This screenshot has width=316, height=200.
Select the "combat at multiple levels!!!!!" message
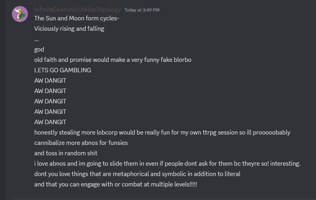coord(116,184)
